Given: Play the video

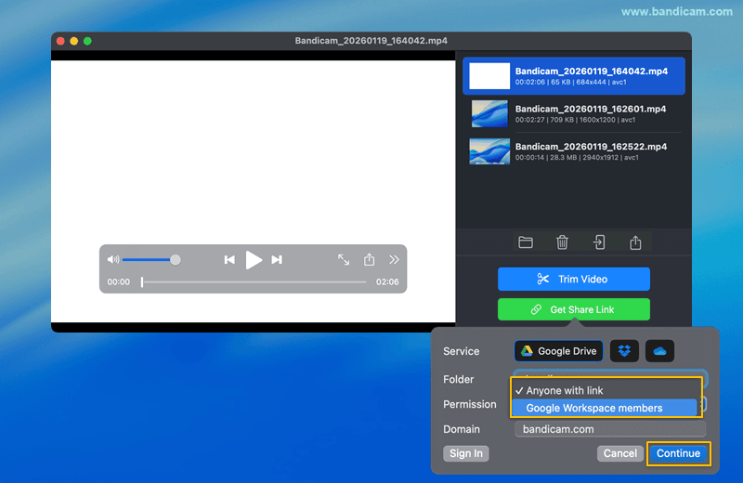Looking at the screenshot, I should click(x=254, y=260).
